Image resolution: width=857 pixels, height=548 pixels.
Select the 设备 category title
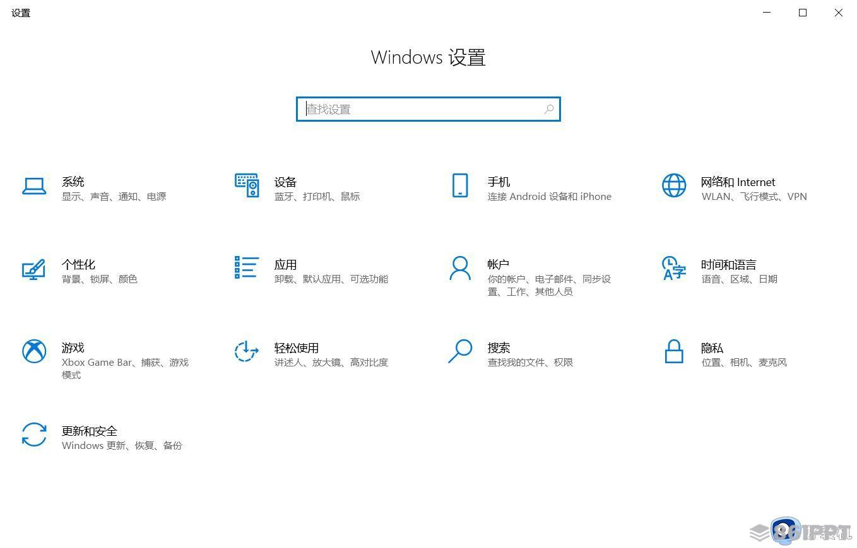[x=286, y=182]
